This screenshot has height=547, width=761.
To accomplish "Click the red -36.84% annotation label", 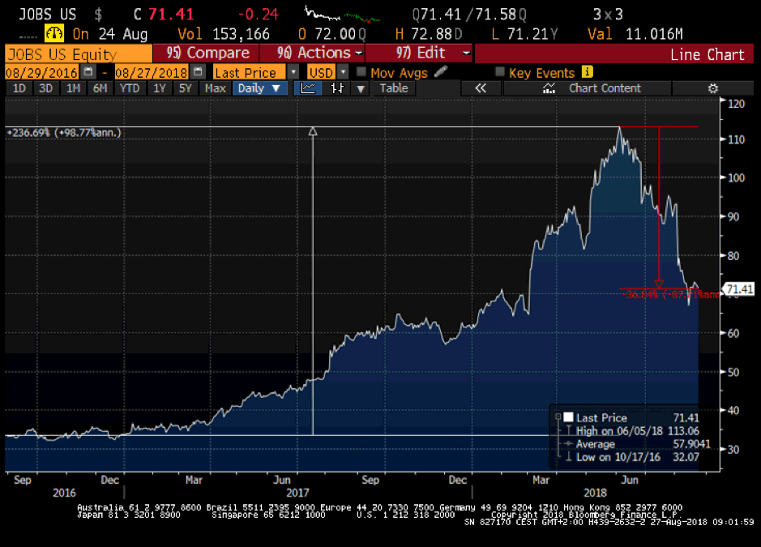I will pos(672,295).
